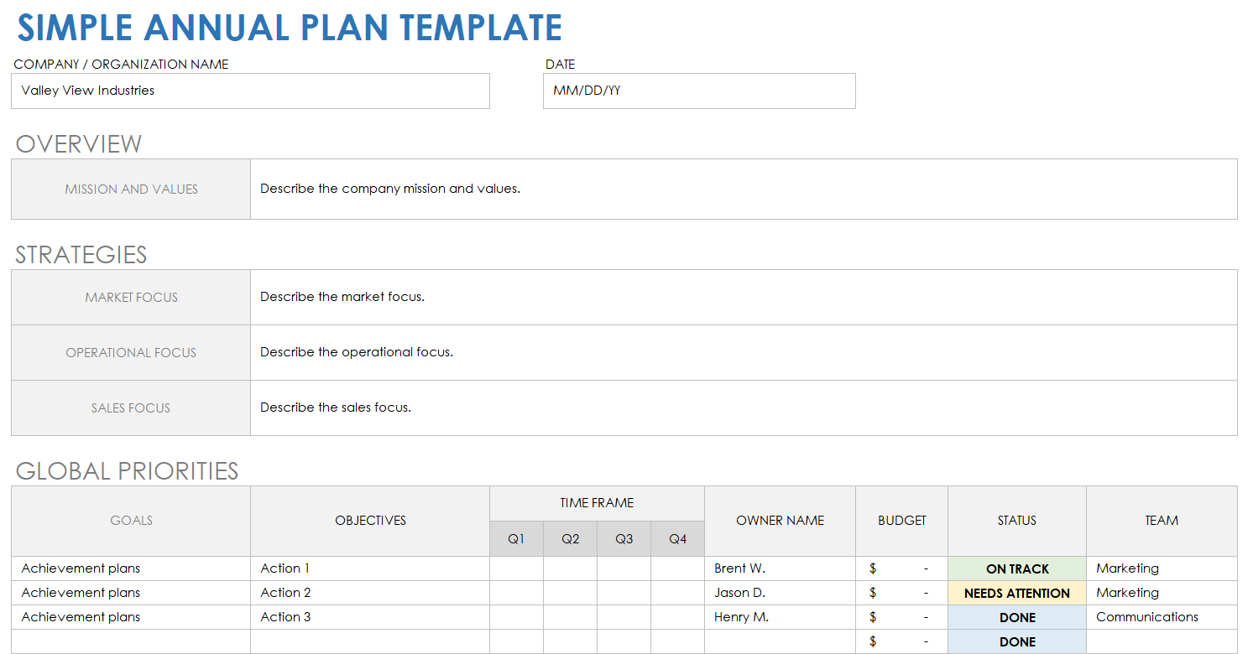The width and height of the screenshot is (1253, 654).
Task: Select the OBJECTIVES column header
Action: 370,521
